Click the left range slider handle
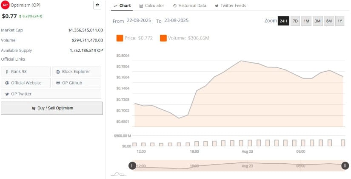Viewport: 351px width, 179px height. point(132,165)
